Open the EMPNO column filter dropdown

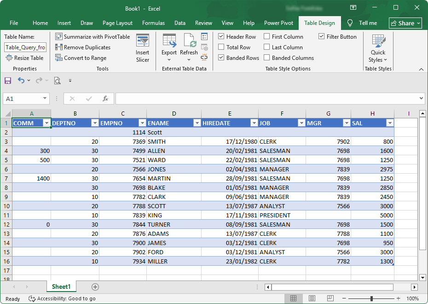coord(142,123)
